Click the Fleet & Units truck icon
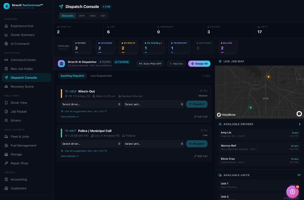Image resolution: width=304 pixels, height=200 pixels. [6, 137]
